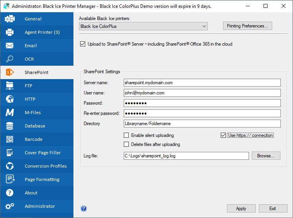Click the Barcode QR icon
293x218 pixels.
[x=9, y=139]
